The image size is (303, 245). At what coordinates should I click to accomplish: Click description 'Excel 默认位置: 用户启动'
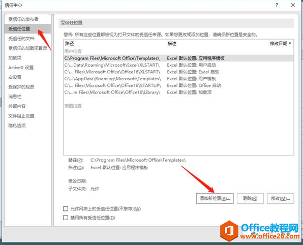[x=191, y=65]
